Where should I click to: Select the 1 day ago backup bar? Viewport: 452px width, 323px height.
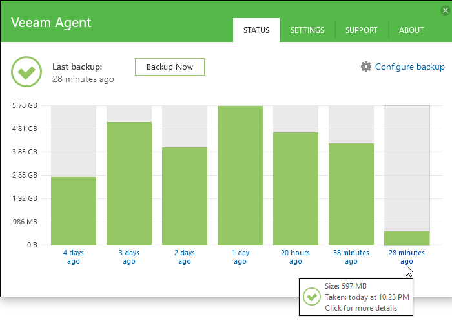(x=240, y=176)
